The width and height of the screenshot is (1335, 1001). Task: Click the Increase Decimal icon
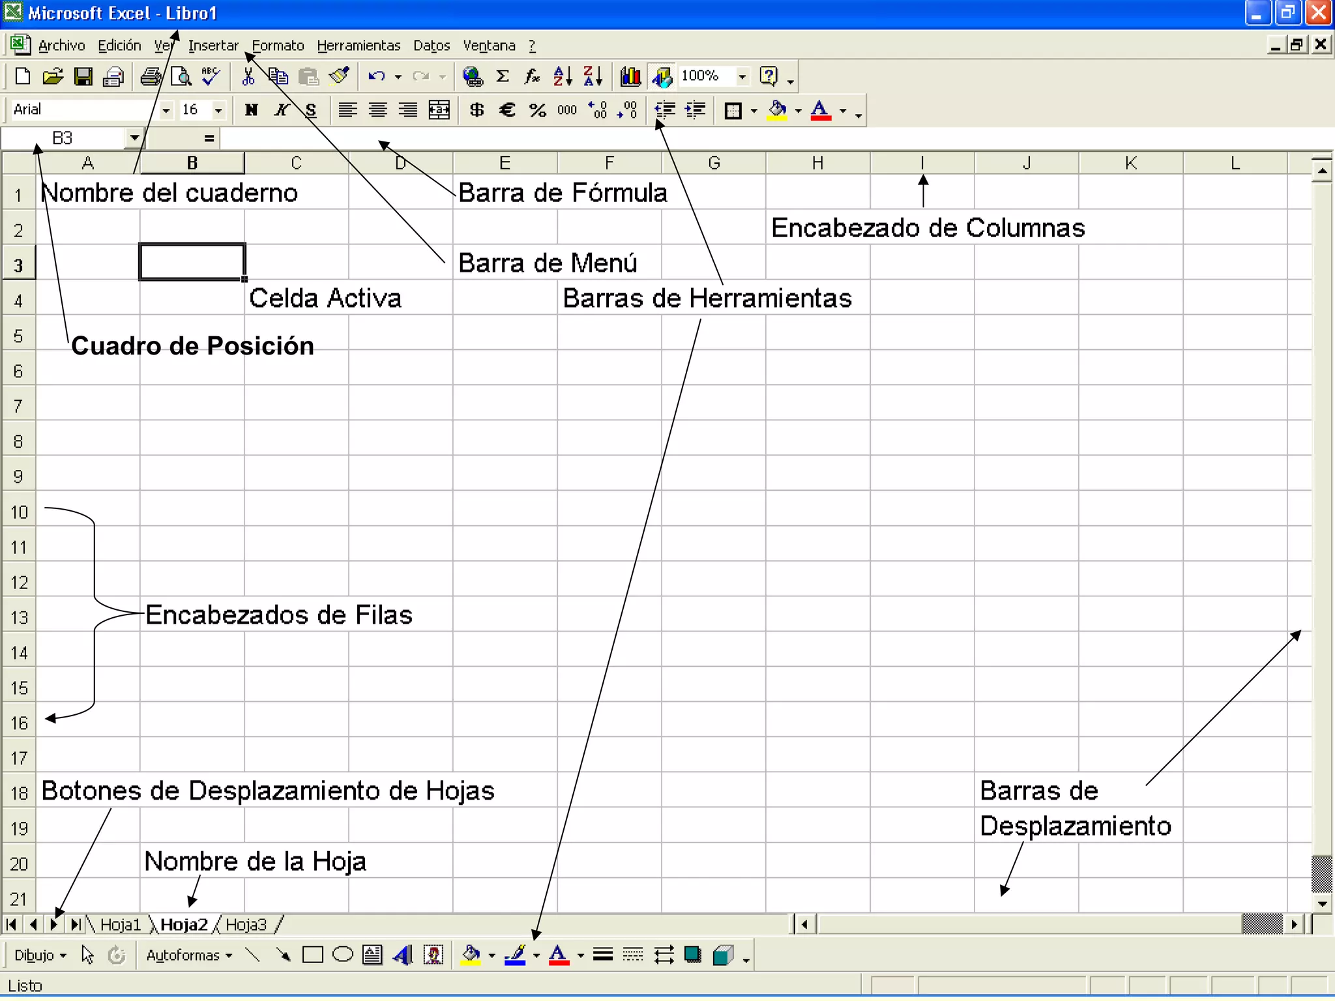coord(597,110)
